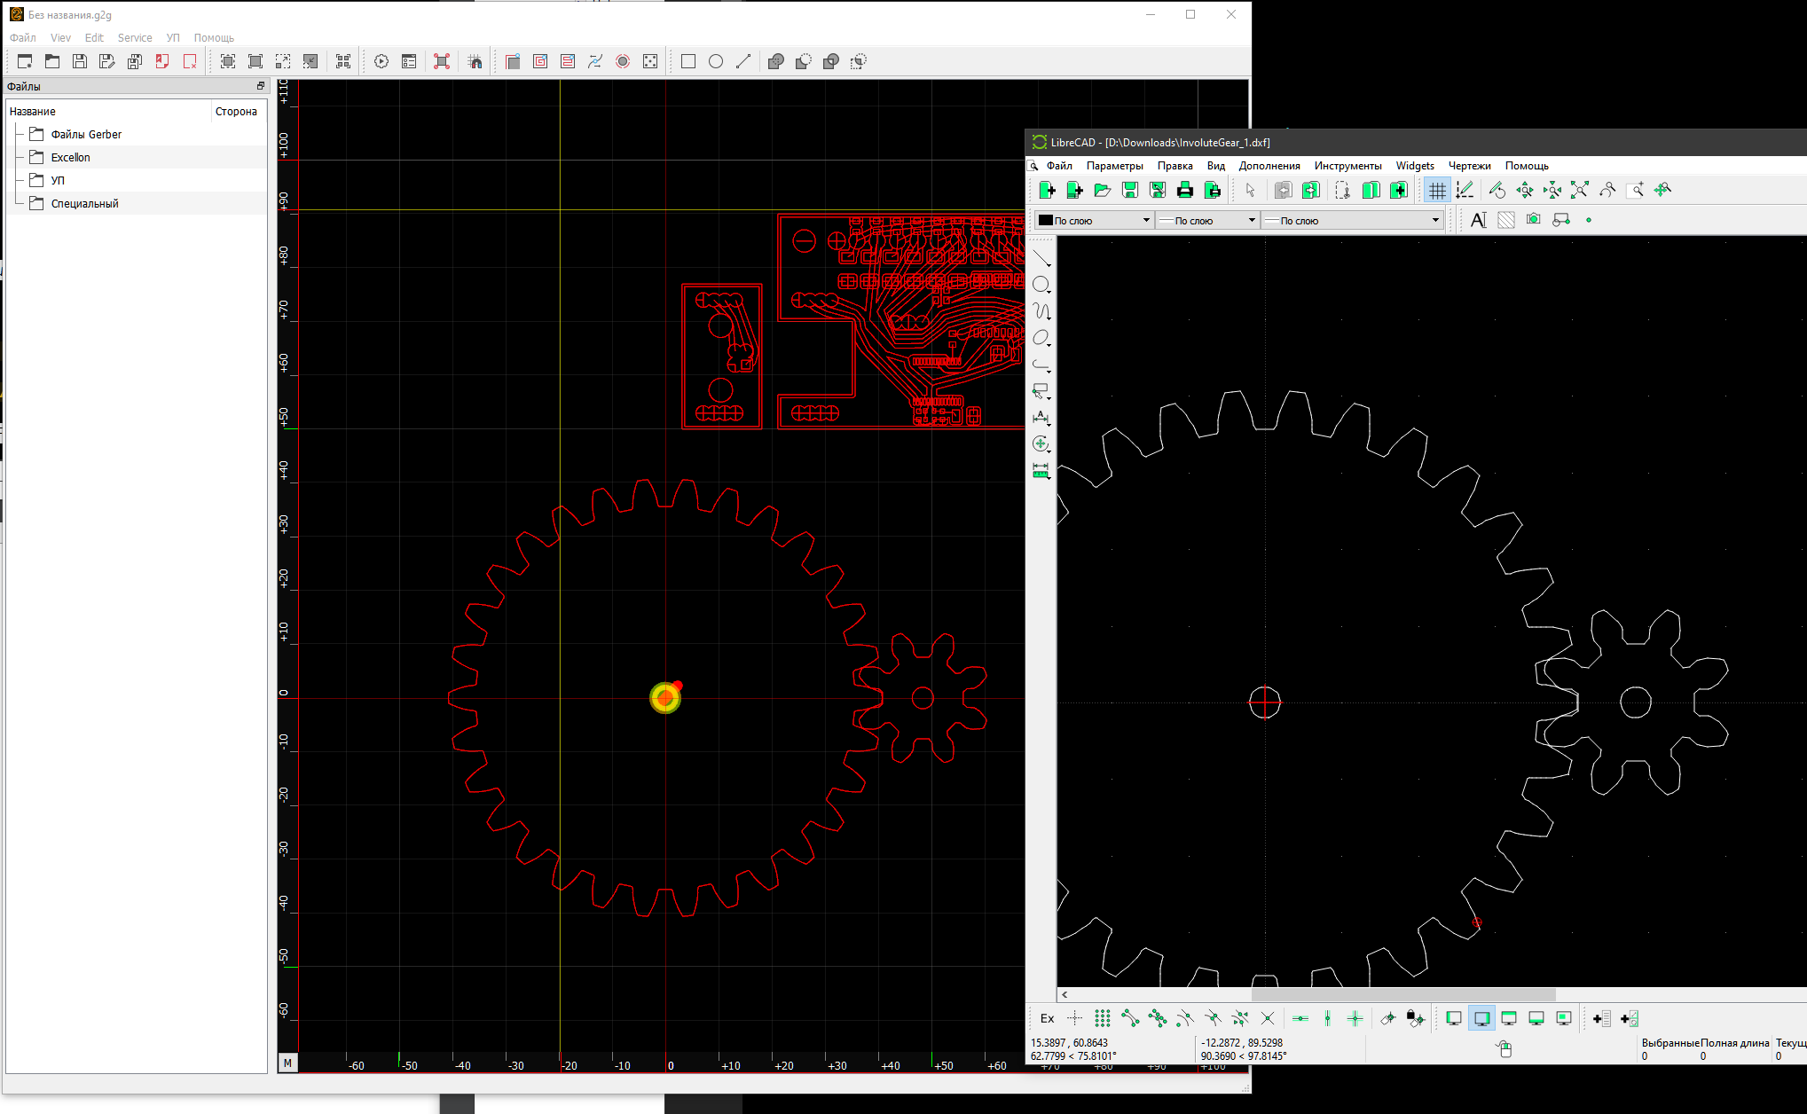Toggle exclusive snap mode Ex button
Viewport: 1807px width, 1114px height.
[1047, 1018]
